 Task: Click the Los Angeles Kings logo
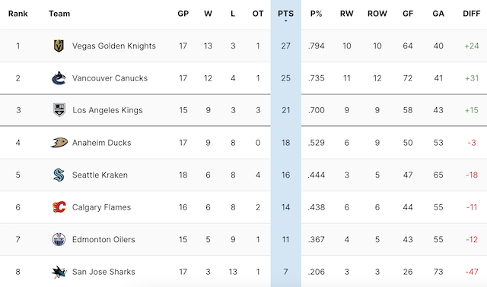pos(59,110)
